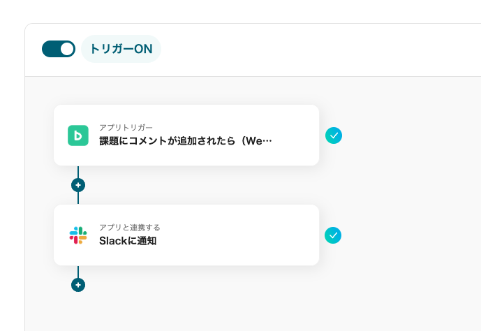Image resolution: width=481 pixels, height=331 pixels.
Task: Click the blank canvas left of the Slack card
Action: pyautogui.click(x=39, y=235)
